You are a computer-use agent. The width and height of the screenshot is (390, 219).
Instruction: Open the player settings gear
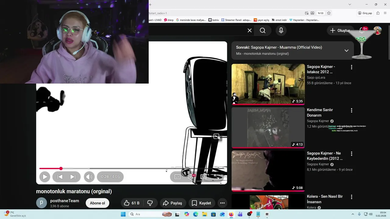click(x=191, y=177)
